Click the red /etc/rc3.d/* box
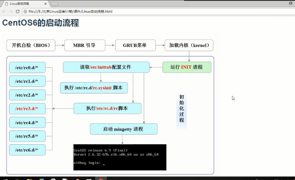 click(27, 108)
